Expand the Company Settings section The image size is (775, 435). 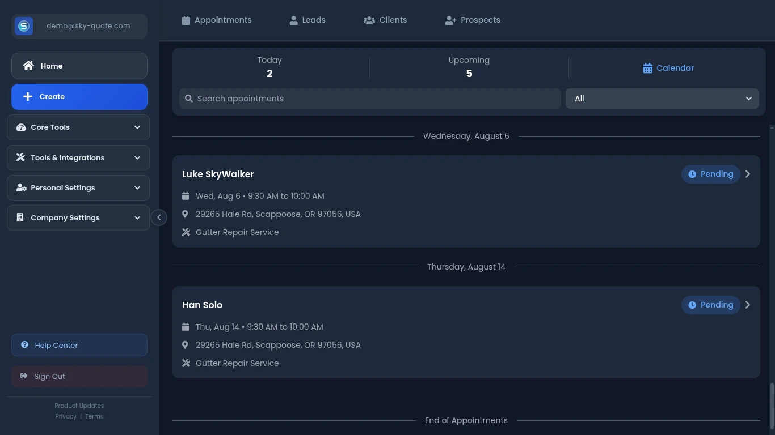coord(78,217)
